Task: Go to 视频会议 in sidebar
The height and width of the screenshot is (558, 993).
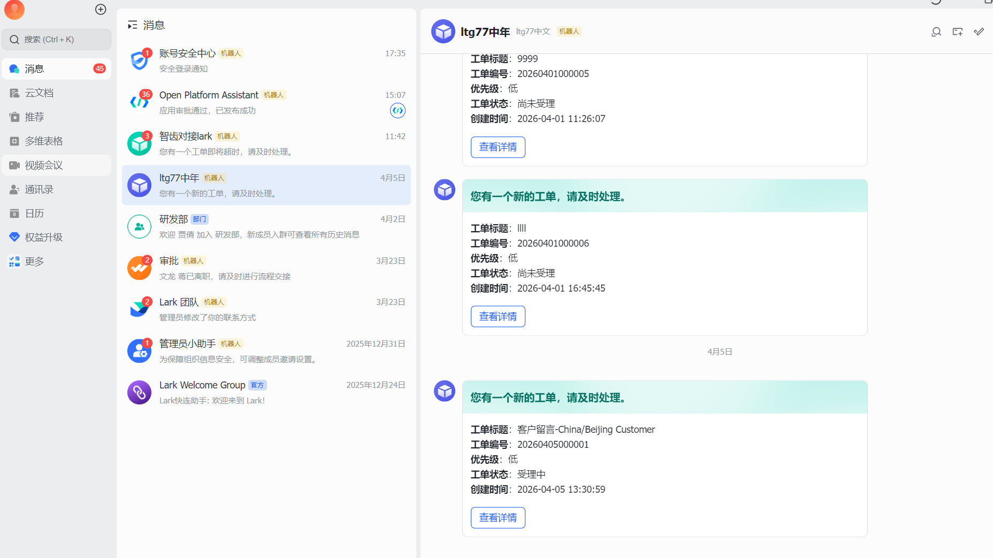Action: 43,165
